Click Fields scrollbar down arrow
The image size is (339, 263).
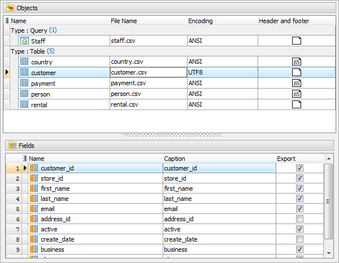point(329,253)
